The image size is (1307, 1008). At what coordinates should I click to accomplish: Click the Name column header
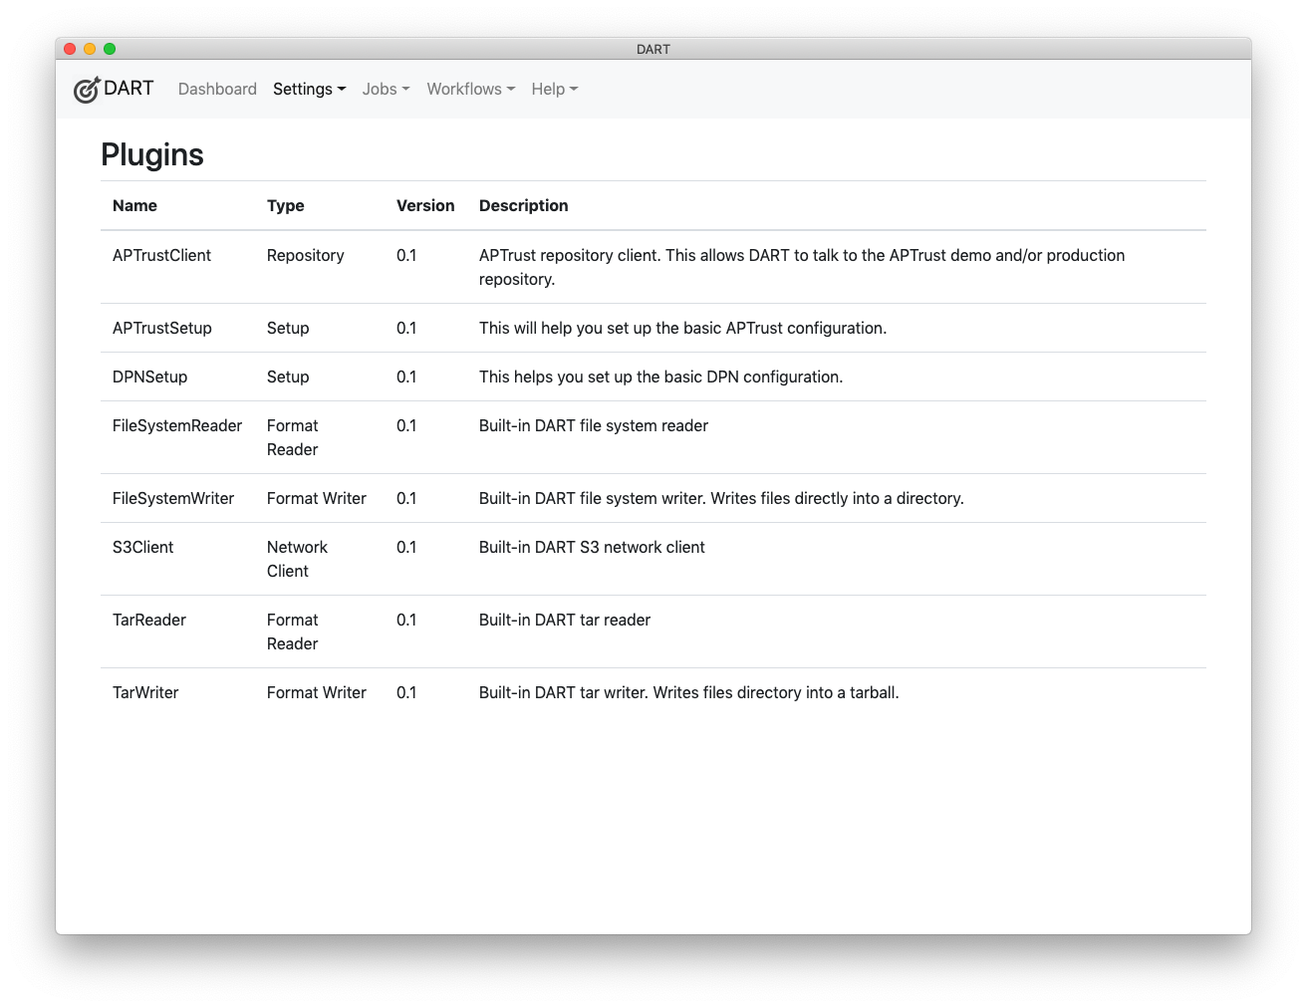point(134,205)
